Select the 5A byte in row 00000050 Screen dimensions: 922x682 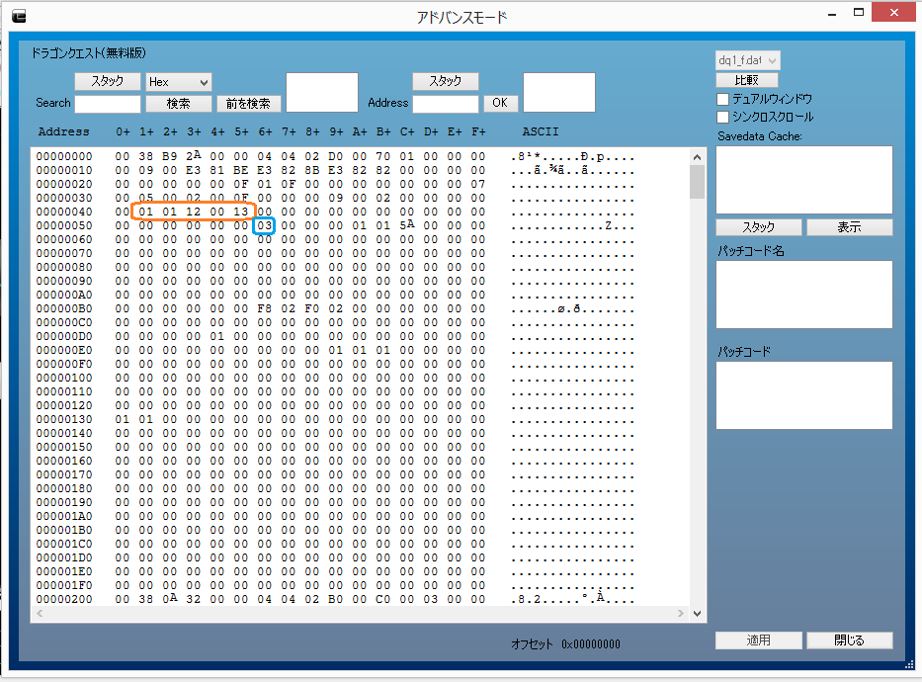(407, 225)
